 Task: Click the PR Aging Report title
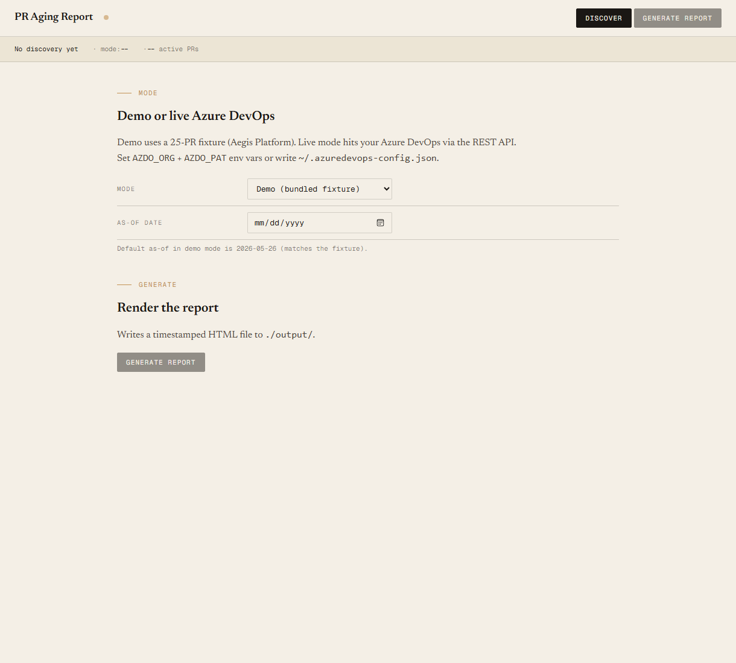click(x=54, y=17)
